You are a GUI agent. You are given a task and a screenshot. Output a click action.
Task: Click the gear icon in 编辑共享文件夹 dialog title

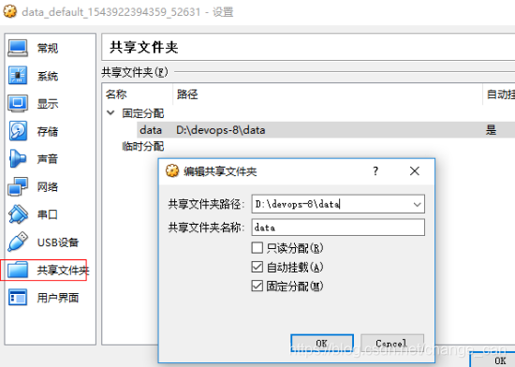(x=172, y=170)
